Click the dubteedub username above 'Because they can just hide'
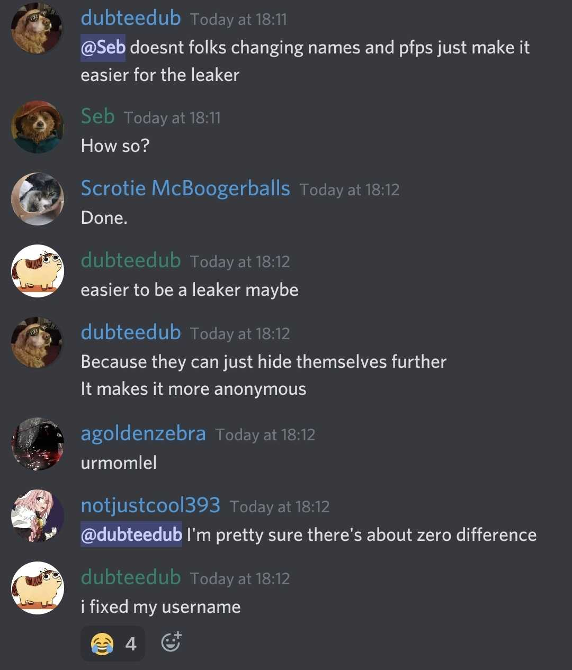Viewport: 572px width, 670px height. (131, 332)
